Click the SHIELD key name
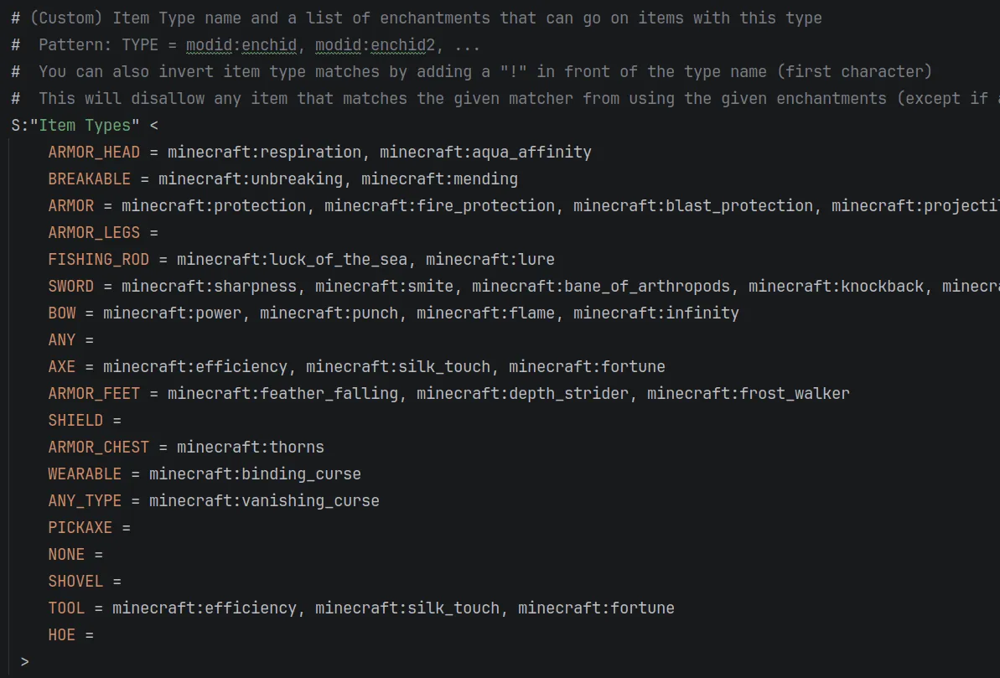The width and height of the screenshot is (1000, 678). pyautogui.click(x=75, y=421)
